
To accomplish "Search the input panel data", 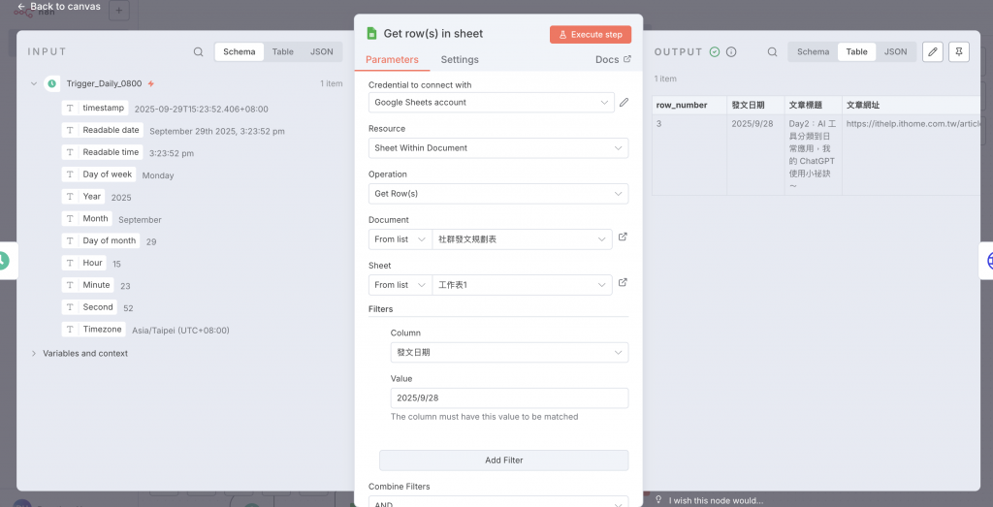I will pos(198,52).
